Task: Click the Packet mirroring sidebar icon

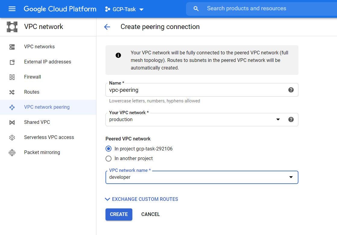Action: pyautogui.click(x=12, y=153)
